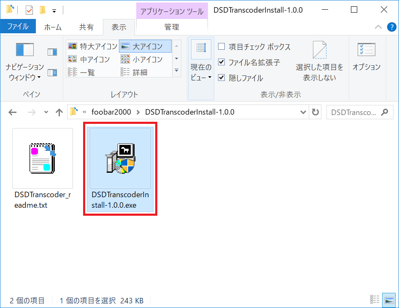This screenshot has width=399, height=308.
Task: Open address bar history dropdown
Action: [303, 112]
